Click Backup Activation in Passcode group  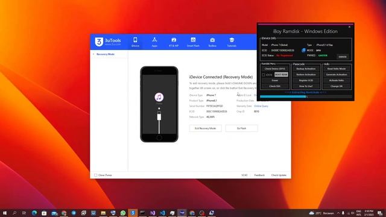(x=306, y=69)
